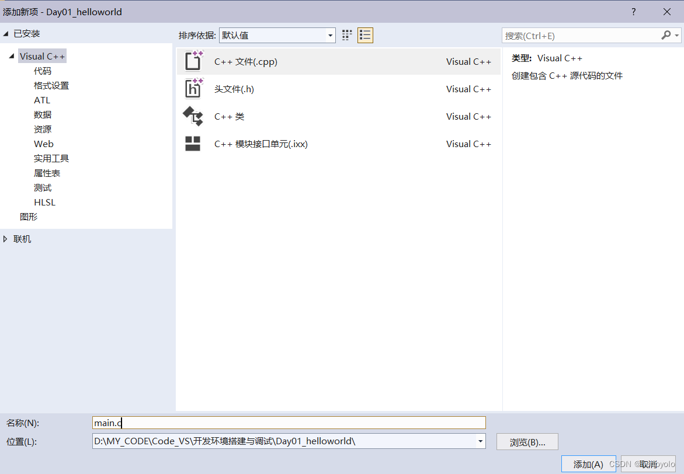684x474 pixels.
Task: Close the 添加新项 dialog
Action: [667, 12]
